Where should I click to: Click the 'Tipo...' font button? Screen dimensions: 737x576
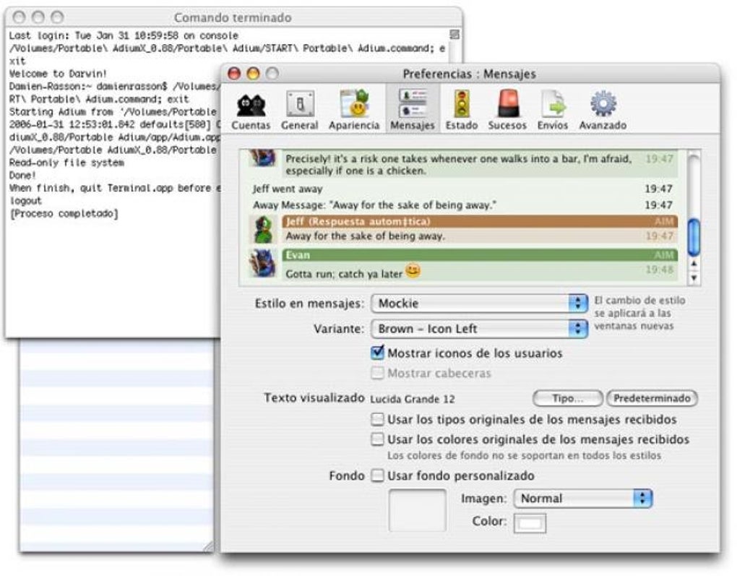(568, 398)
